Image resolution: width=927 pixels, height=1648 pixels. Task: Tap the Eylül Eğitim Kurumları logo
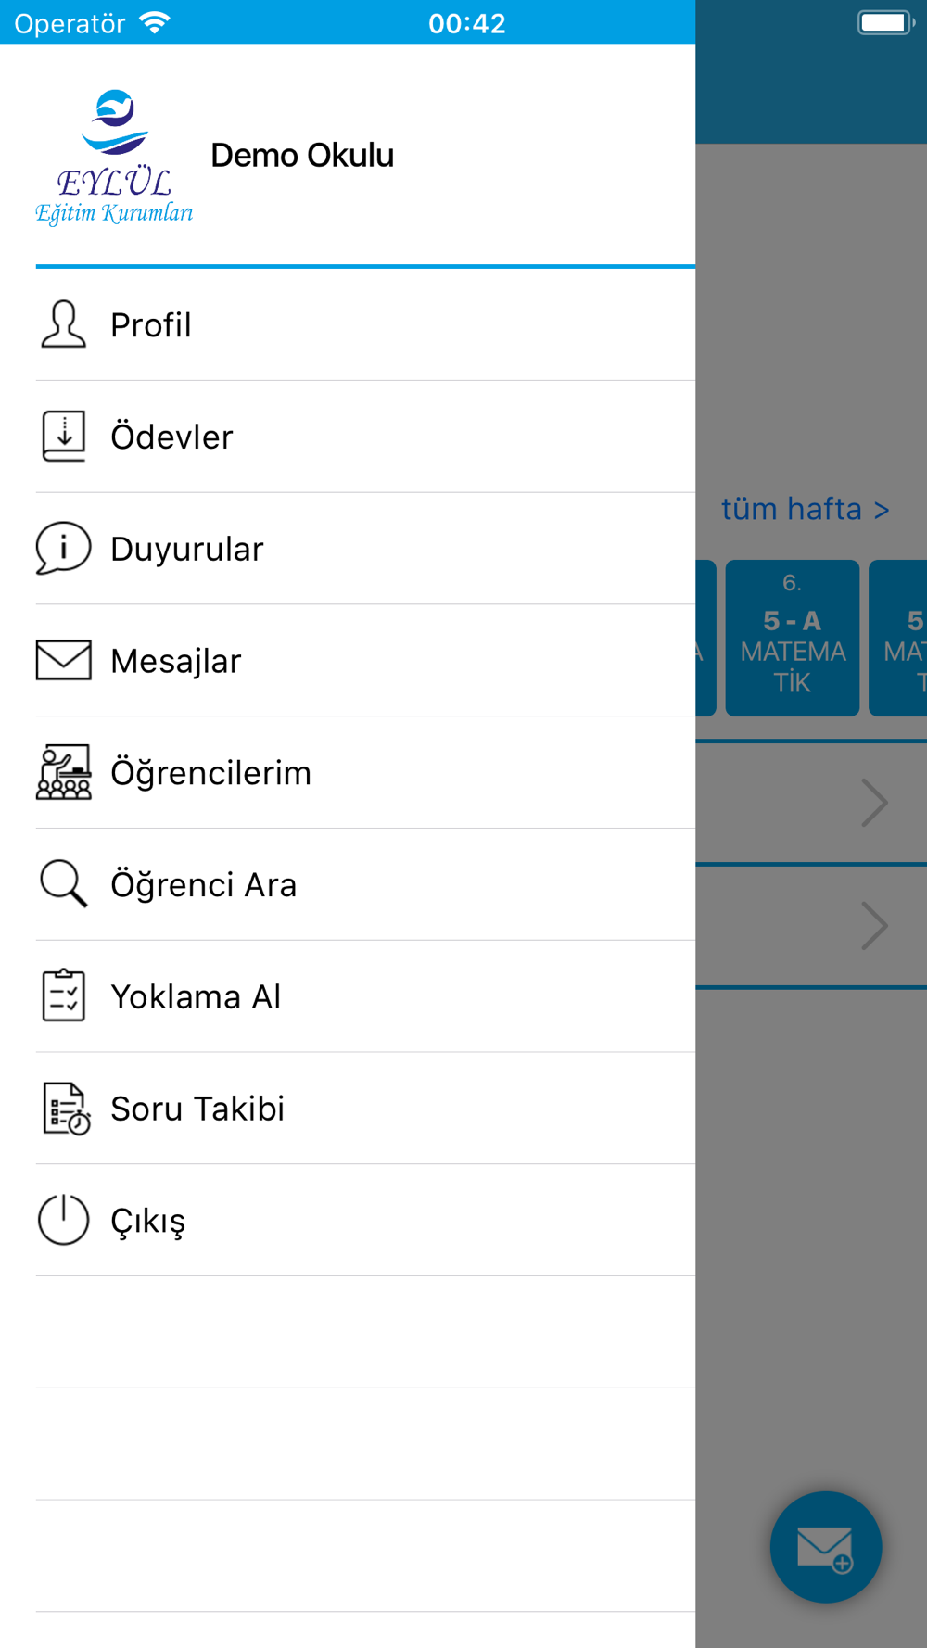[114, 157]
